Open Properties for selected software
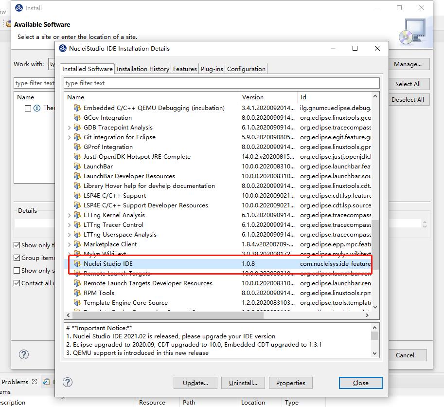Viewport: 444px width, 407px height. tap(291, 383)
